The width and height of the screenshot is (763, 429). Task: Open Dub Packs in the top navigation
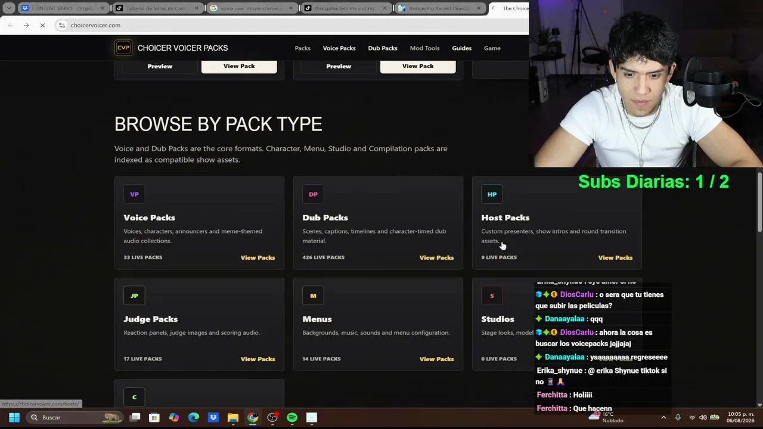[383, 48]
